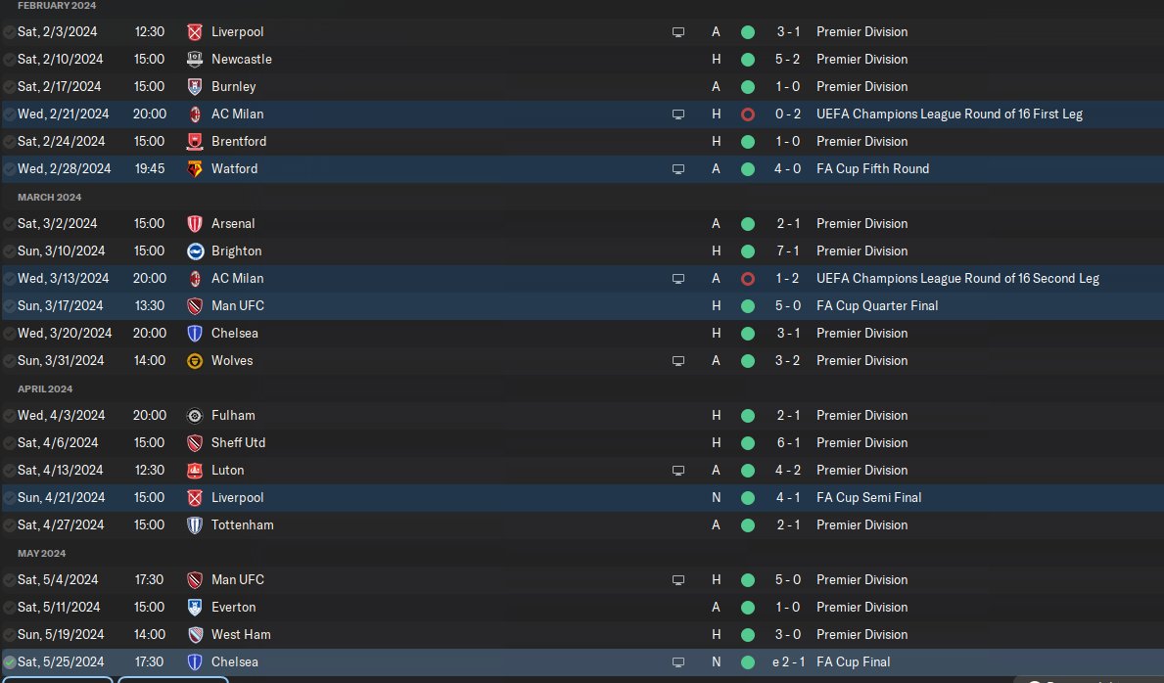Open the 7 - 1 Brighton match result

tap(788, 250)
